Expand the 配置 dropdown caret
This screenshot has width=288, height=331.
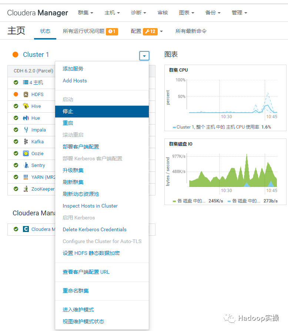161,31
